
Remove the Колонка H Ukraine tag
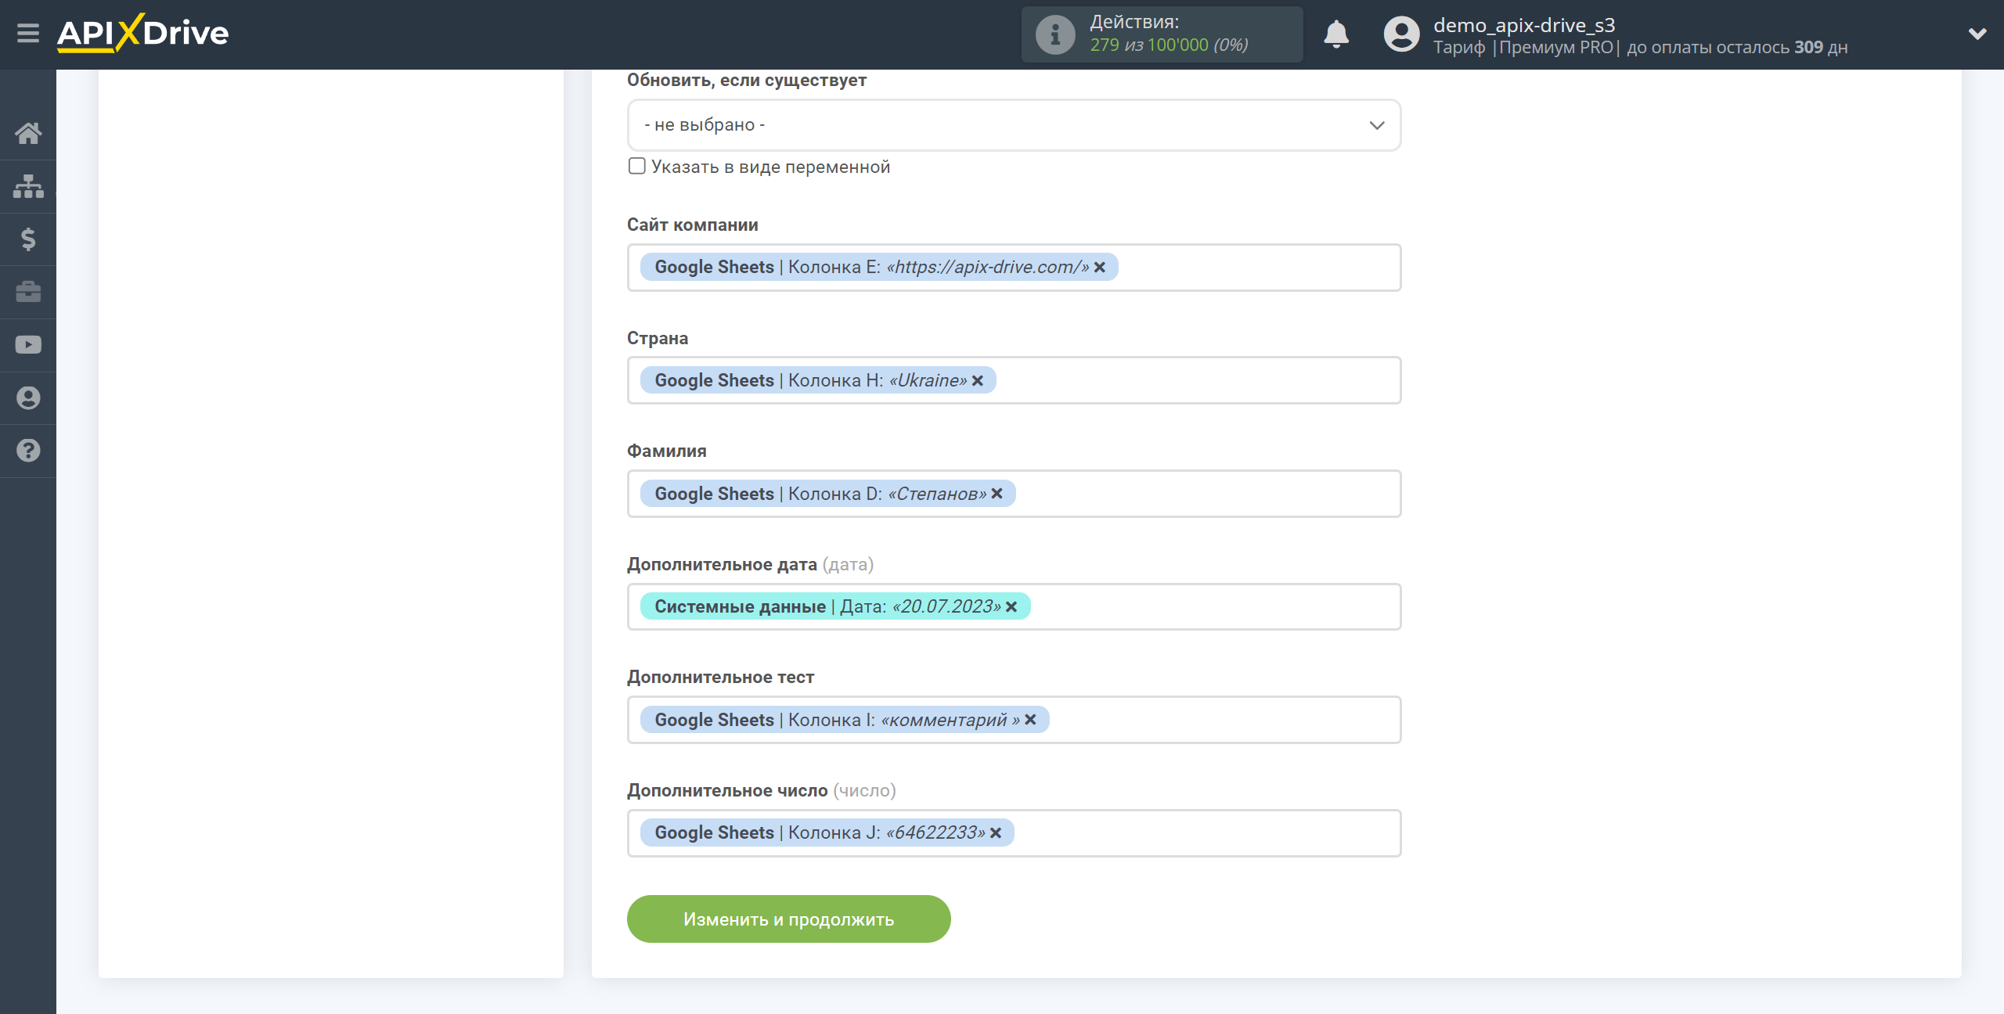978,381
